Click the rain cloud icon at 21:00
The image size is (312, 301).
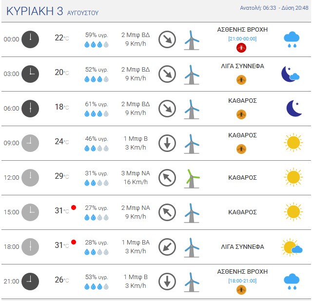[292, 282]
